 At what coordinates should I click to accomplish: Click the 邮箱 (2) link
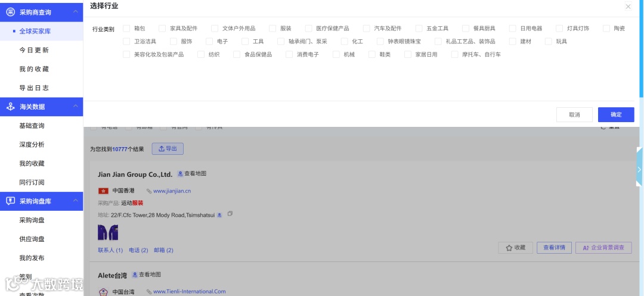(163, 250)
